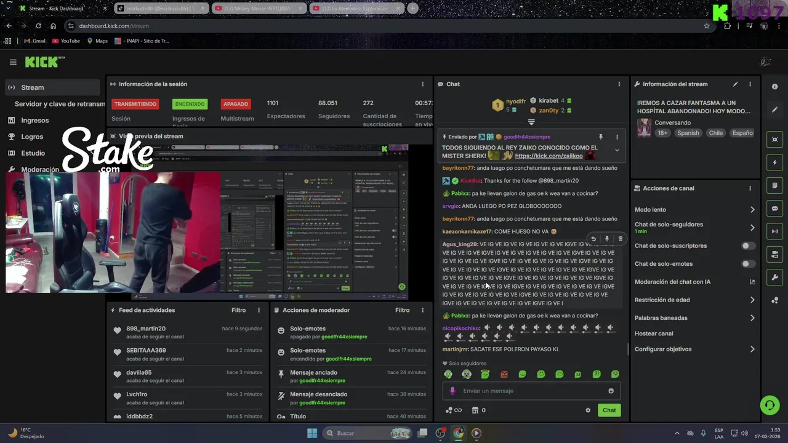Expand Configurar objetivos option

click(x=752, y=349)
